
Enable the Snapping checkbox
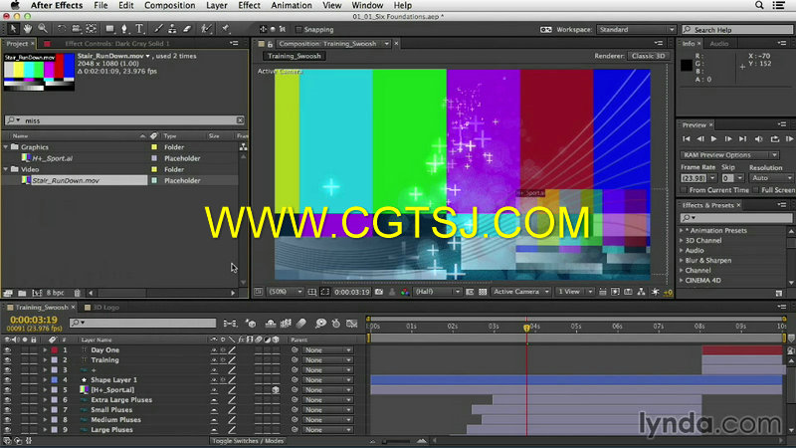[298, 30]
